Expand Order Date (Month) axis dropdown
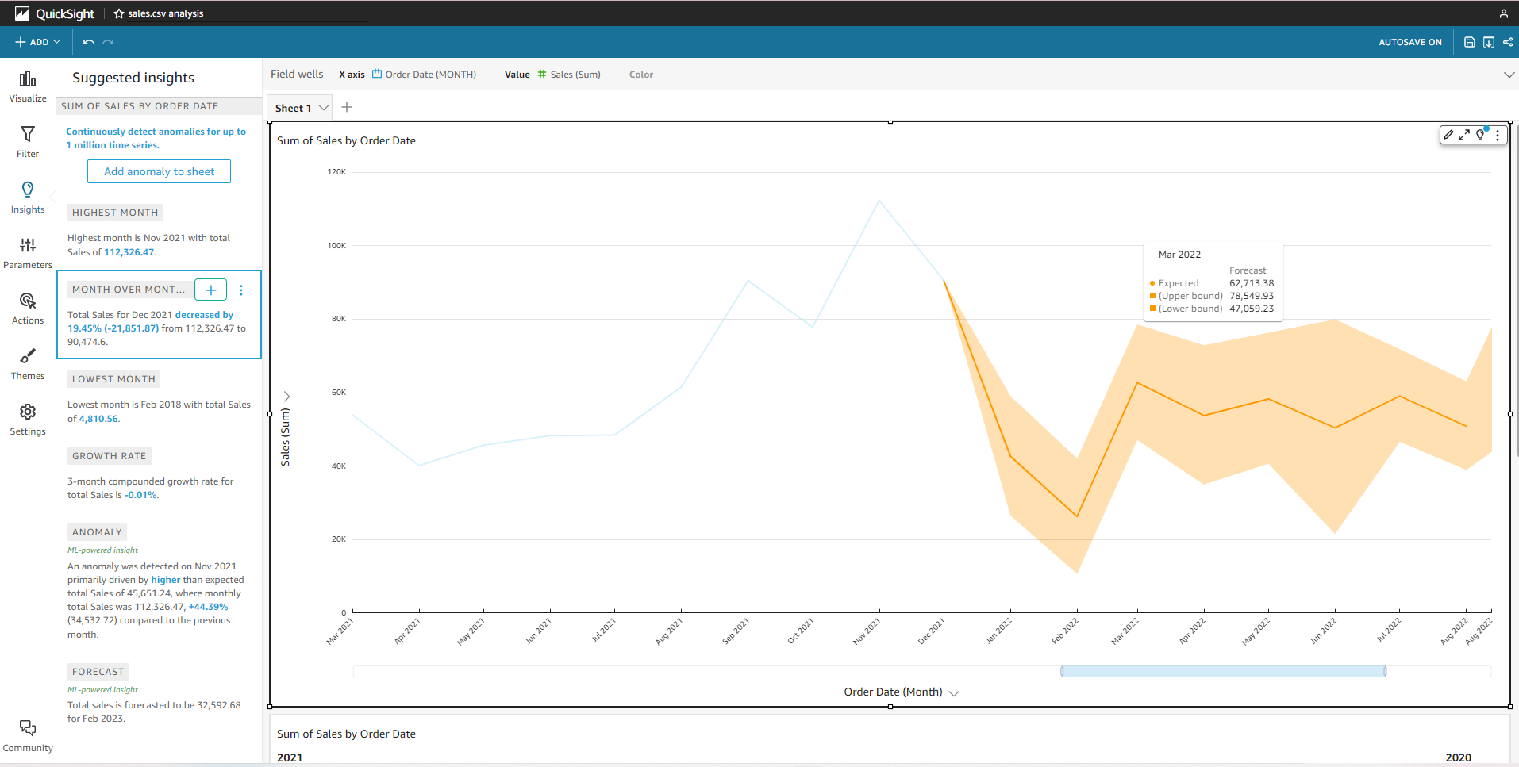1519x767 pixels. [x=954, y=692]
